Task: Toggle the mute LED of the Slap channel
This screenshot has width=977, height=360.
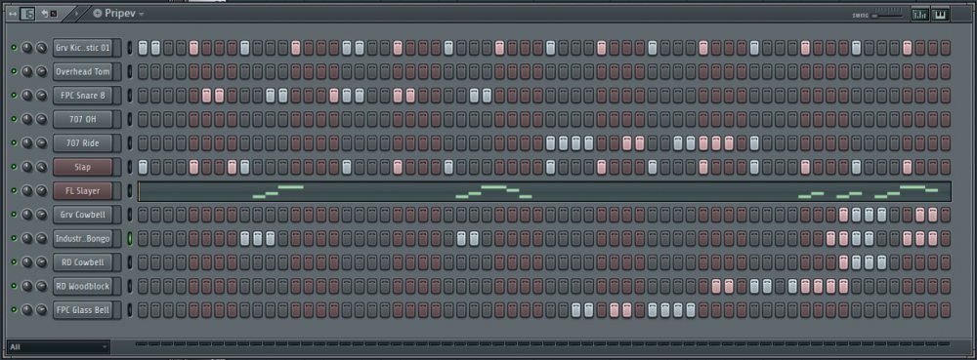Action: pos(14,167)
